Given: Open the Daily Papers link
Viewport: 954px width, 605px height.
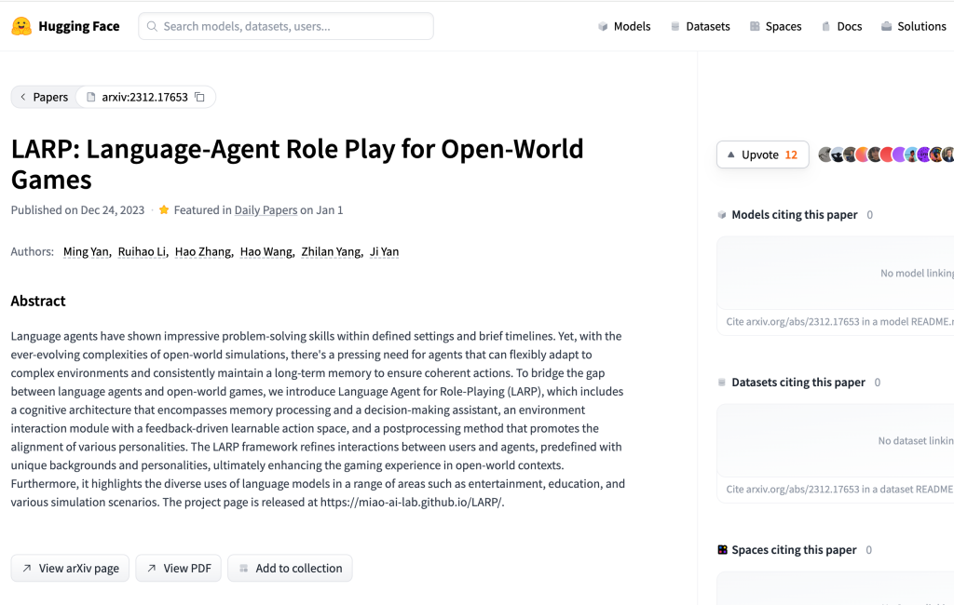Looking at the screenshot, I should (266, 210).
